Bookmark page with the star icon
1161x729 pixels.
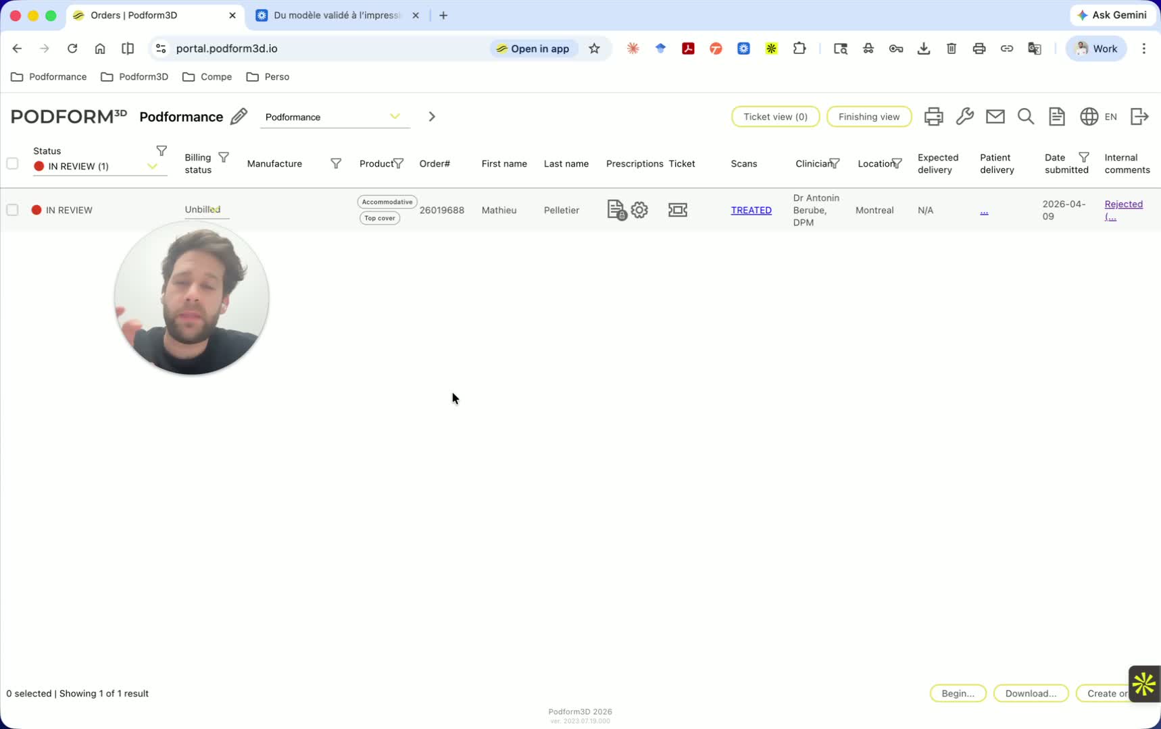[594, 49]
